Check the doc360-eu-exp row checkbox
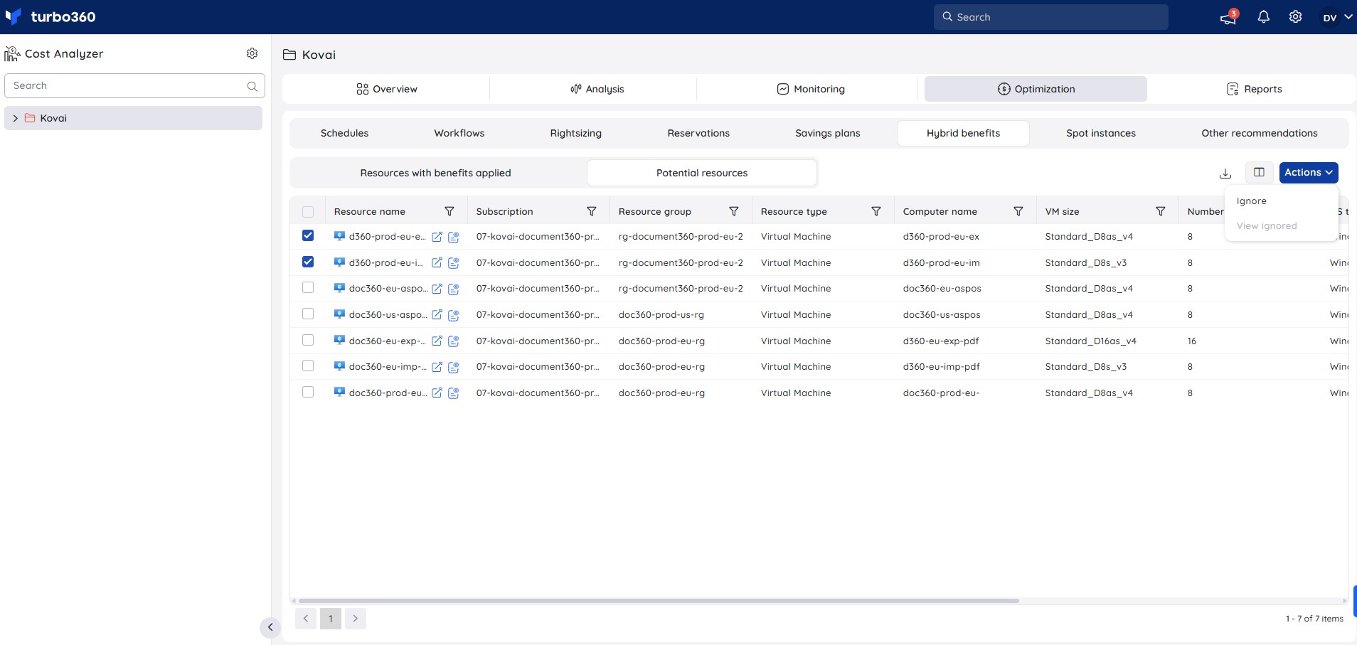The image size is (1357, 645). pos(308,340)
